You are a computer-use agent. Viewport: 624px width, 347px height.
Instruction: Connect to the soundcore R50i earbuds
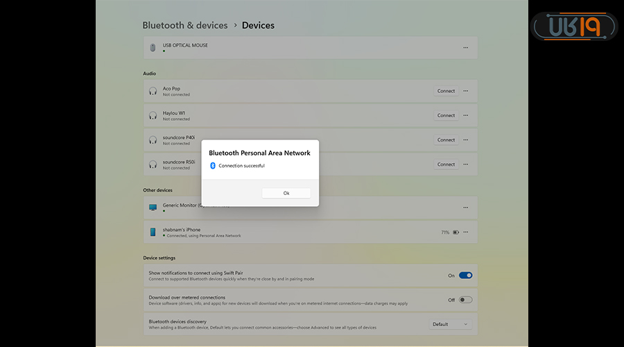tap(446, 164)
